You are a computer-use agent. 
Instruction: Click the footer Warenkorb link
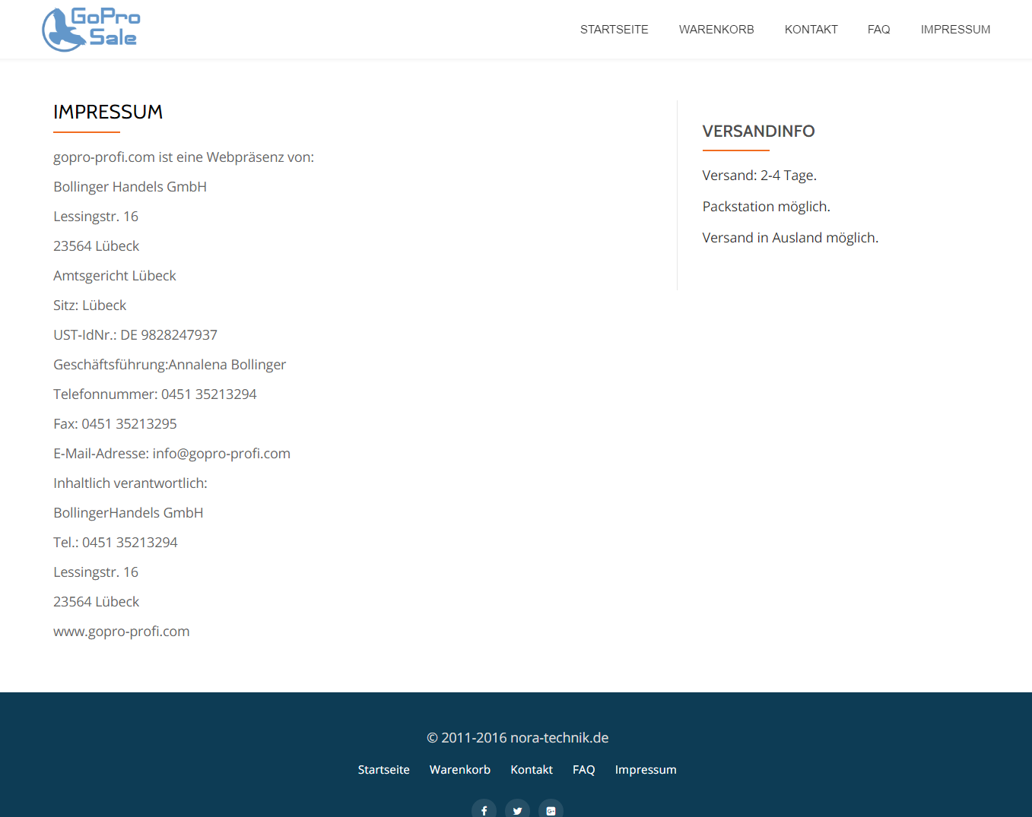tap(460, 770)
